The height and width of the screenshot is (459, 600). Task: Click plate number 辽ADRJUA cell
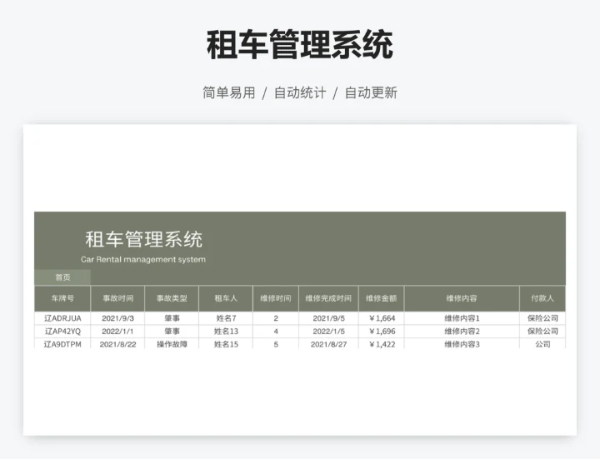click(62, 318)
